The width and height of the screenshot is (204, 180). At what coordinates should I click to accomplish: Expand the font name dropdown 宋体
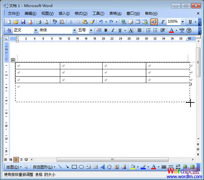coord(74,30)
